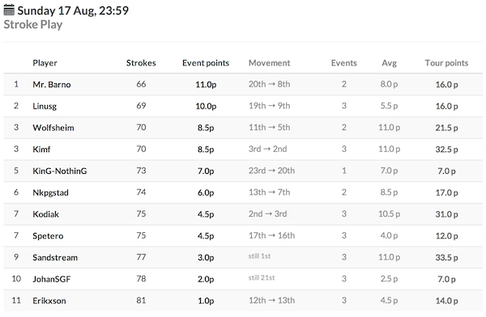Open KinG-NothinG player entry
This screenshot has height=317, width=486.
coord(60,171)
